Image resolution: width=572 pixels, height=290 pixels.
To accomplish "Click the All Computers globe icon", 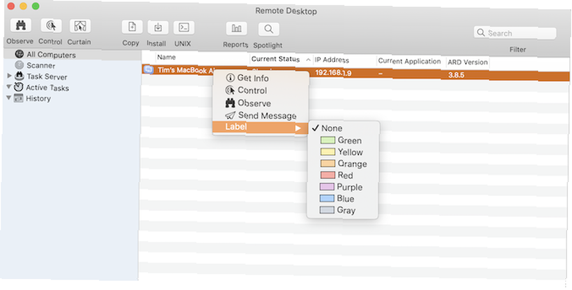I will tap(19, 54).
